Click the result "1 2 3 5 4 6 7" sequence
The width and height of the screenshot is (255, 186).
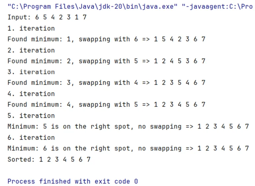[179, 83]
